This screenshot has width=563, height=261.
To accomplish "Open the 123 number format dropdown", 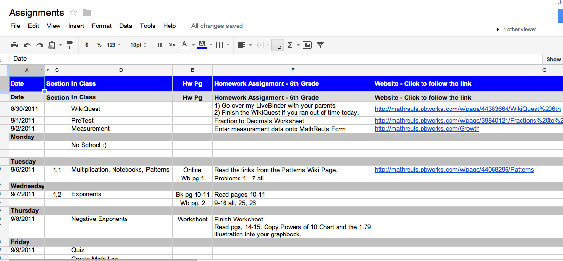I will (113, 45).
